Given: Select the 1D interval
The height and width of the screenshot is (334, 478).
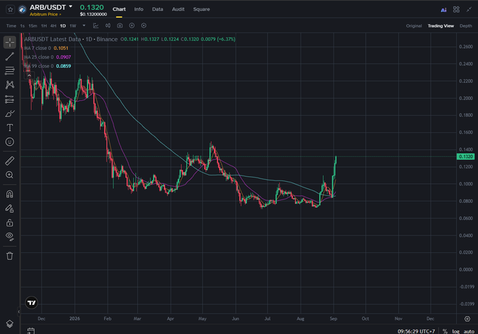Looking at the screenshot, I should click(63, 26).
